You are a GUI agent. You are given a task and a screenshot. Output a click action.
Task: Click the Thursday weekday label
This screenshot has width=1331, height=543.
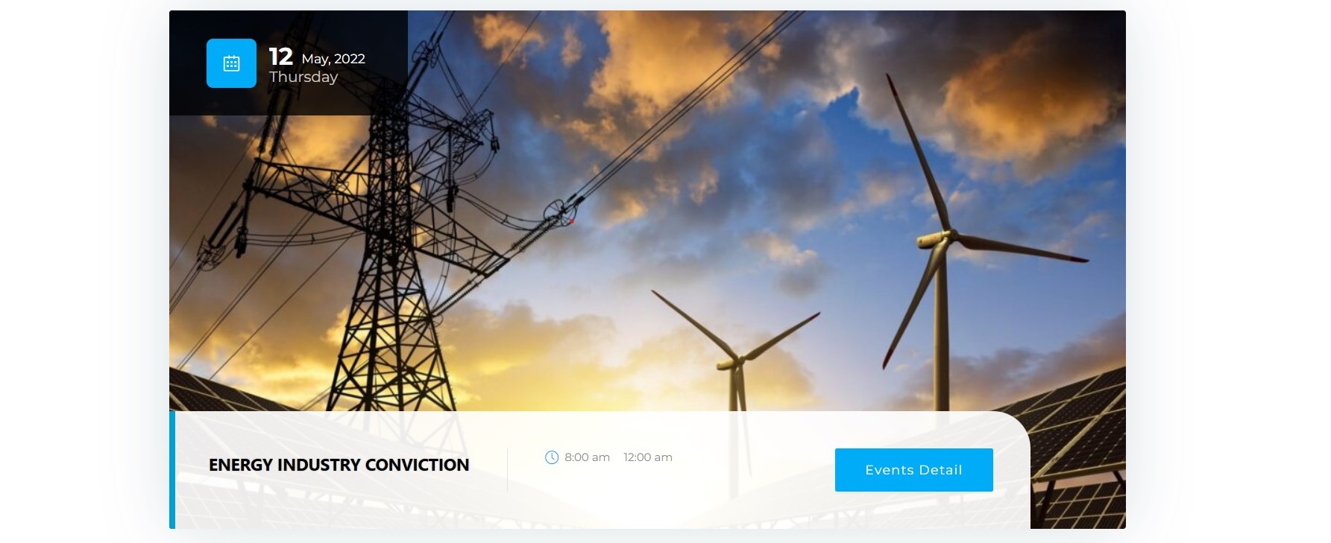pyautogui.click(x=303, y=77)
